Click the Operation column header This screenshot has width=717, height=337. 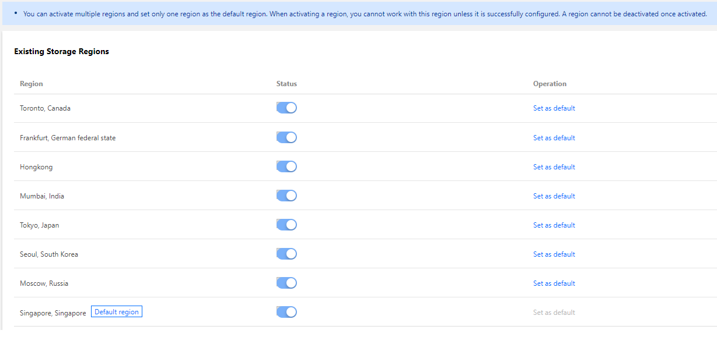550,84
